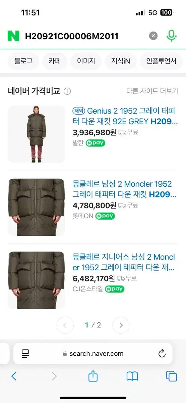This screenshot has height=403, width=186.
Task: Tap the CJ온스타일 coat thumbnail
Action: tap(36, 280)
